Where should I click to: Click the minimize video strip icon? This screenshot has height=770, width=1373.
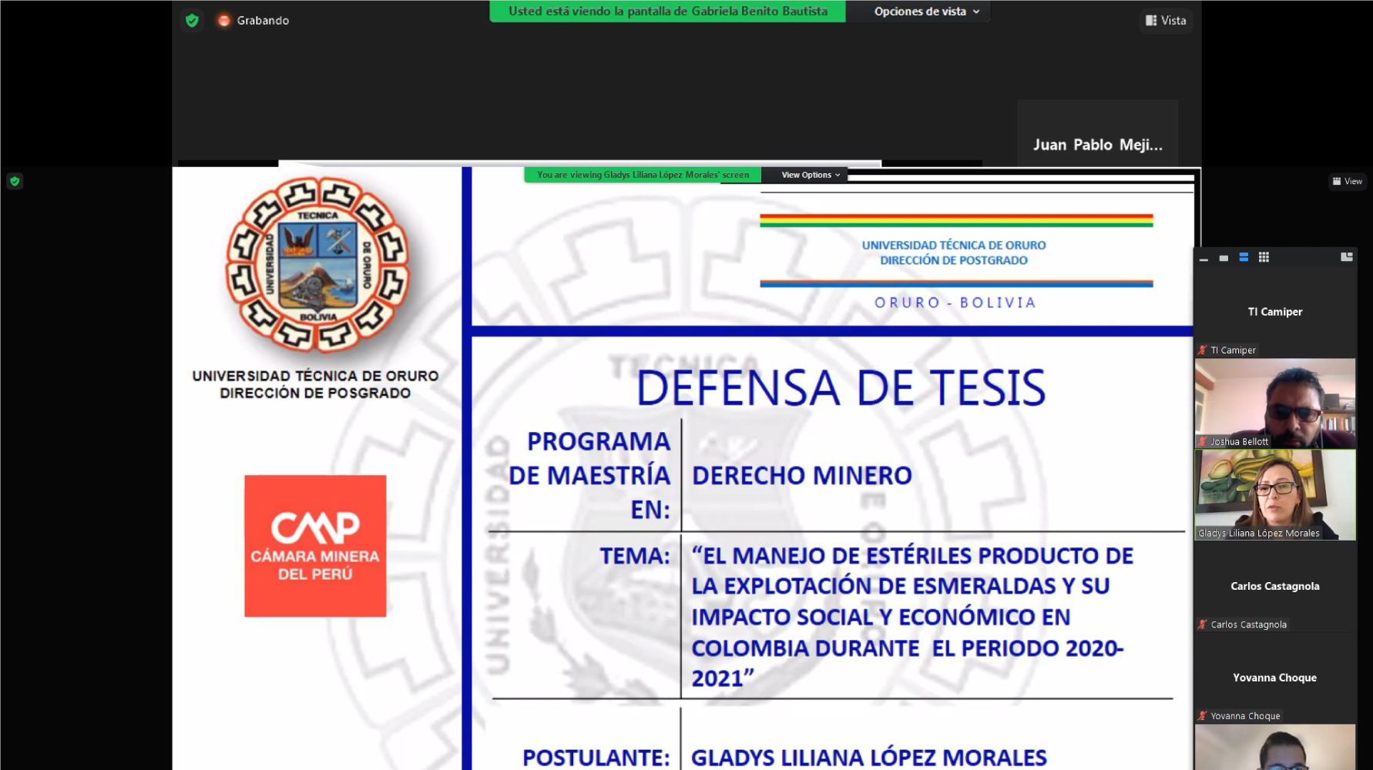pos(1203,259)
